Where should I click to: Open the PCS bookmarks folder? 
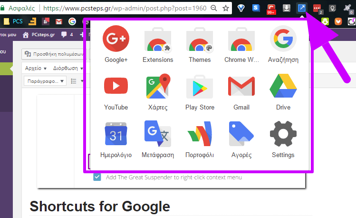[x=13, y=21]
